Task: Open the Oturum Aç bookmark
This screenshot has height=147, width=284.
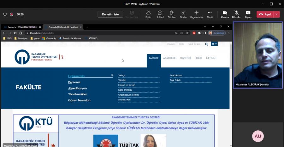Action: click(49, 38)
